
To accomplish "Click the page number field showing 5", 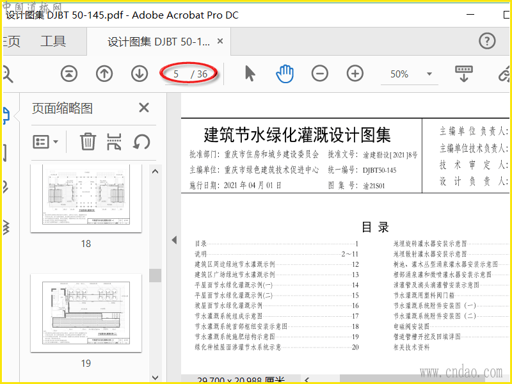I will coord(176,74).
